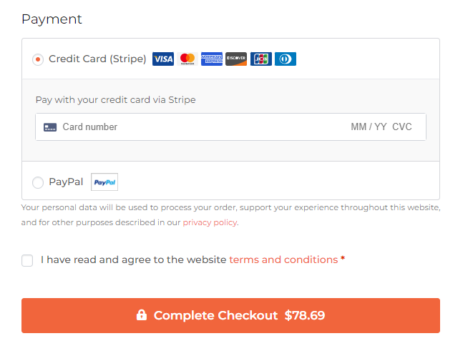Click the Mastercard logo icon
This screenshot has width=468, height=361.
click(x=187, y=59)
